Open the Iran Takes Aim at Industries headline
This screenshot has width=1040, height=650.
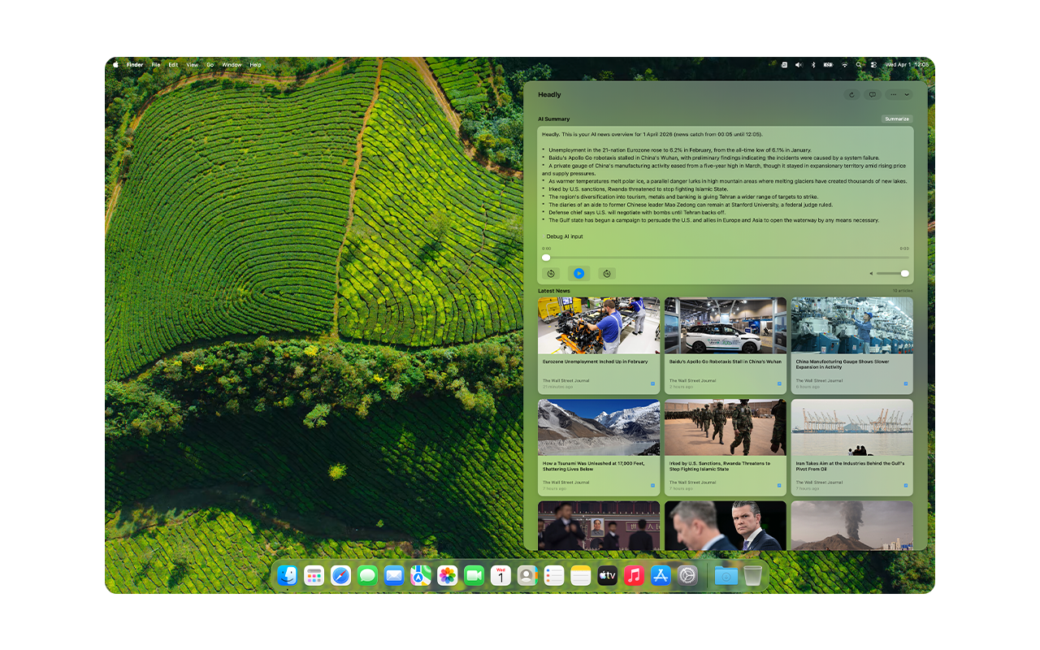click(850, 466)
